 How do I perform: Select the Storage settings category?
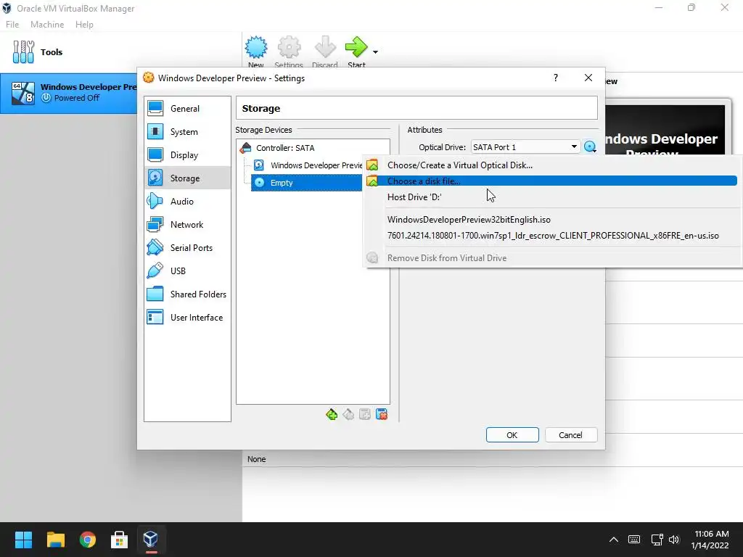[187, 178]
